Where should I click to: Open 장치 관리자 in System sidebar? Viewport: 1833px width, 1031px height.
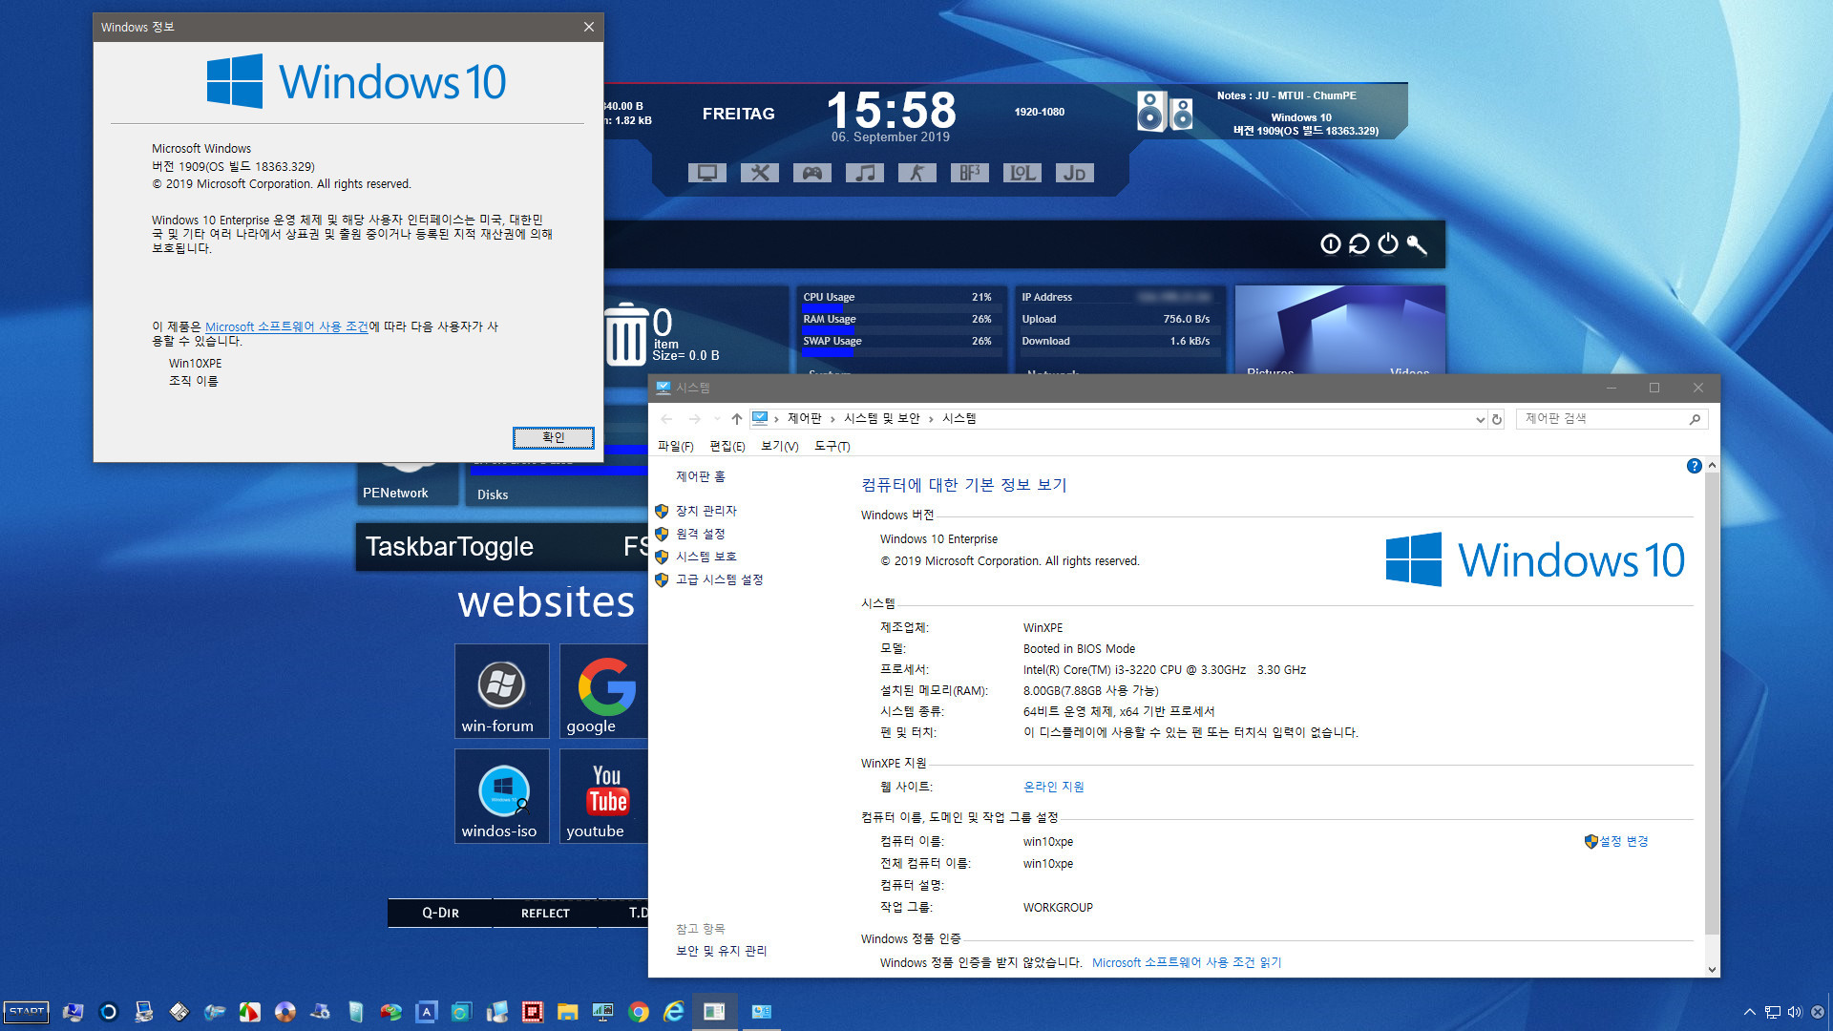[706, 511]
